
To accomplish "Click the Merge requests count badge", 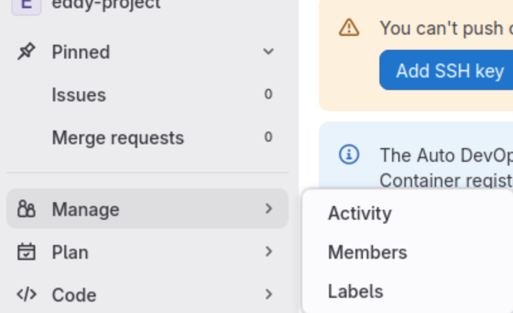I will point(268,137).
